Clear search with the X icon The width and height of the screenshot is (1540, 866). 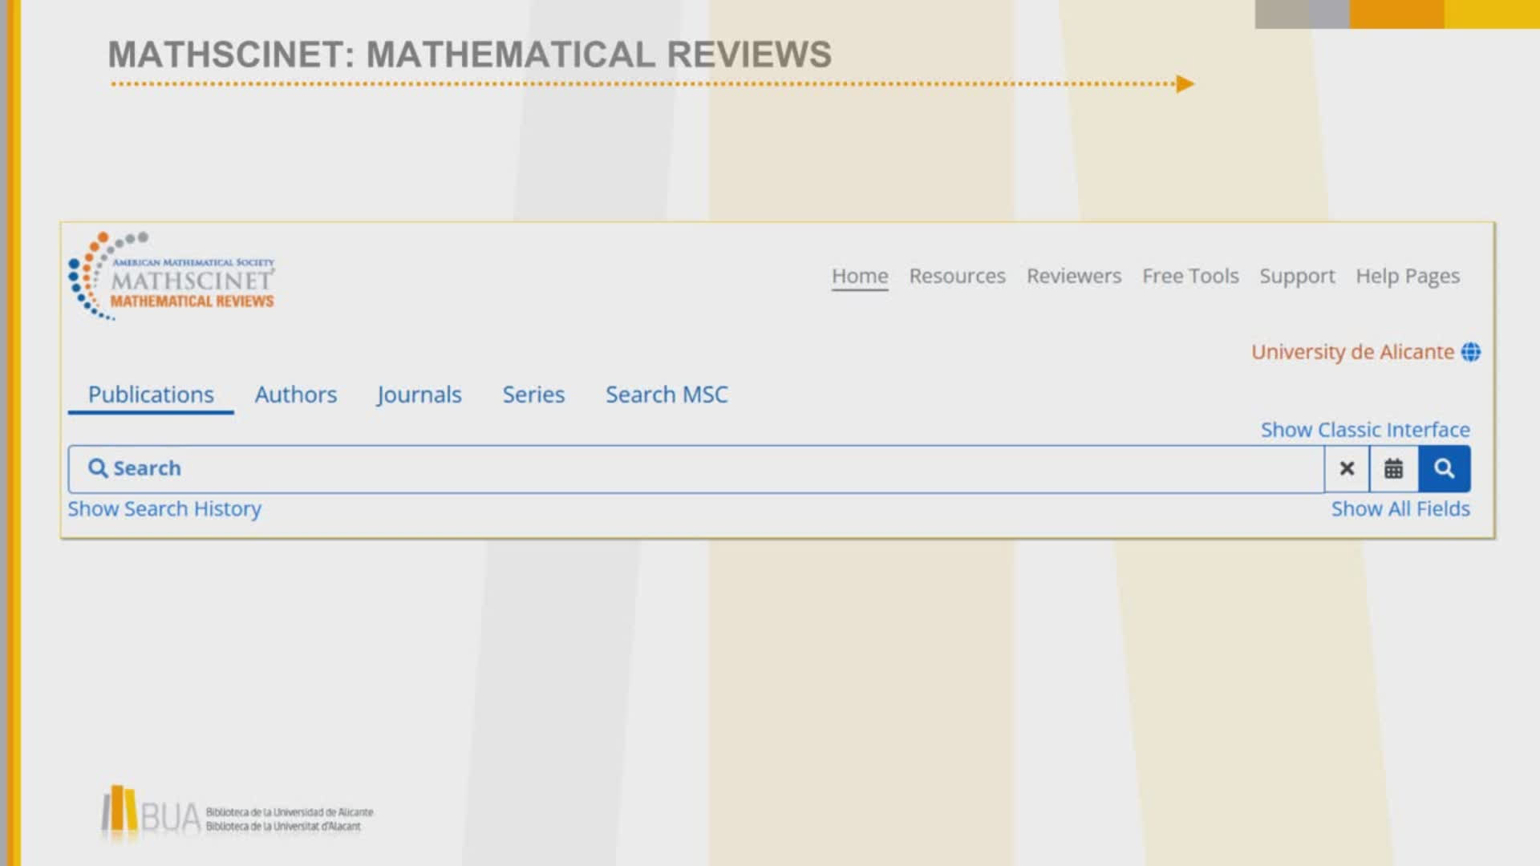coord(1347,469)
